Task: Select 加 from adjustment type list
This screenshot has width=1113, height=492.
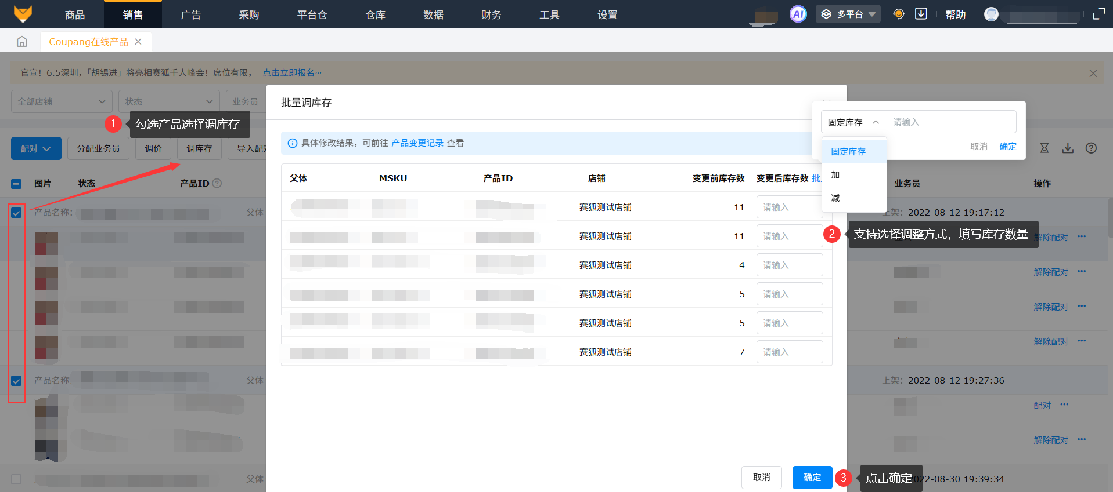Action: coord(835,175)
